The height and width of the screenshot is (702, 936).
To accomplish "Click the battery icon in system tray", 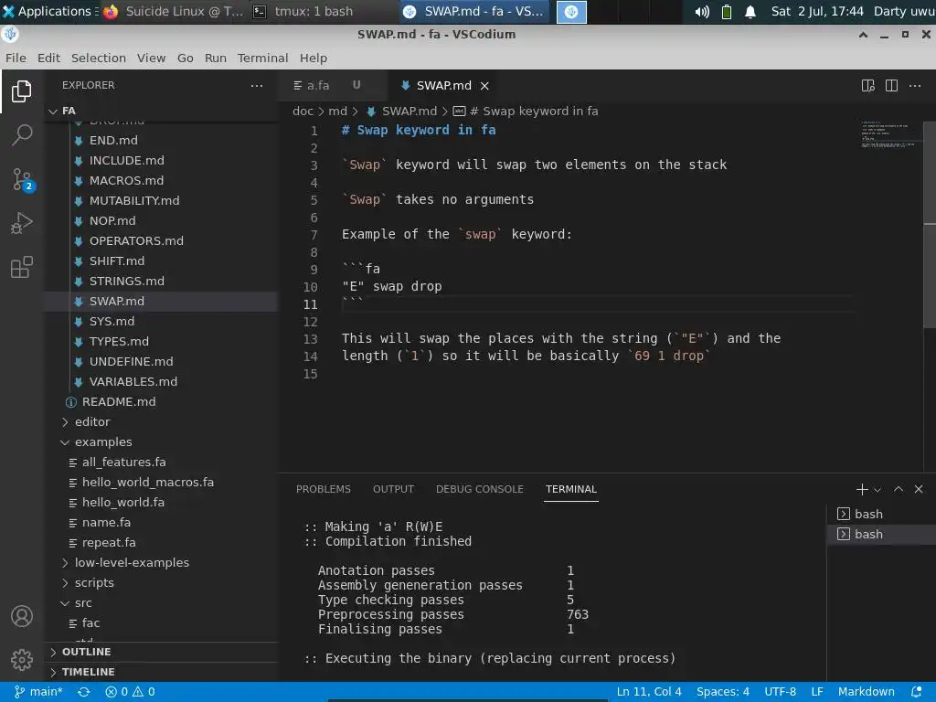I will pos(727,11).
